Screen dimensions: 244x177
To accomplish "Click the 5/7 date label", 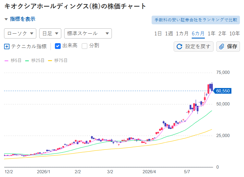I will [x=187, y=172].
